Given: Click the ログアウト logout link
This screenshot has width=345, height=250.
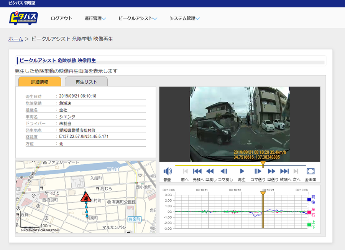Looking at the screenshot, I should pyautogui.click(x=61, y=18).
